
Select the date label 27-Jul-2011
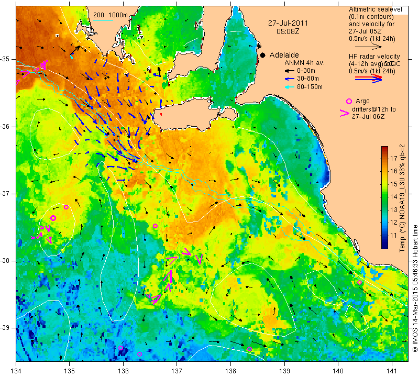288,23
